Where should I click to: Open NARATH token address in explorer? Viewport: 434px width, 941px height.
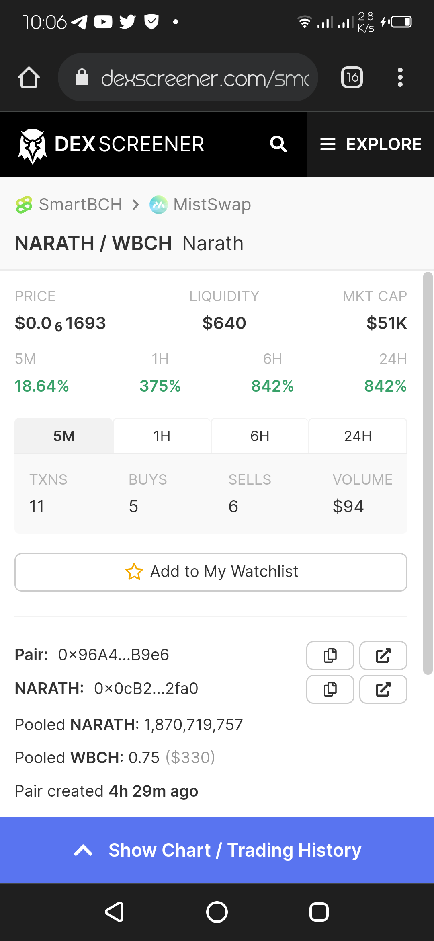[383, 689]
